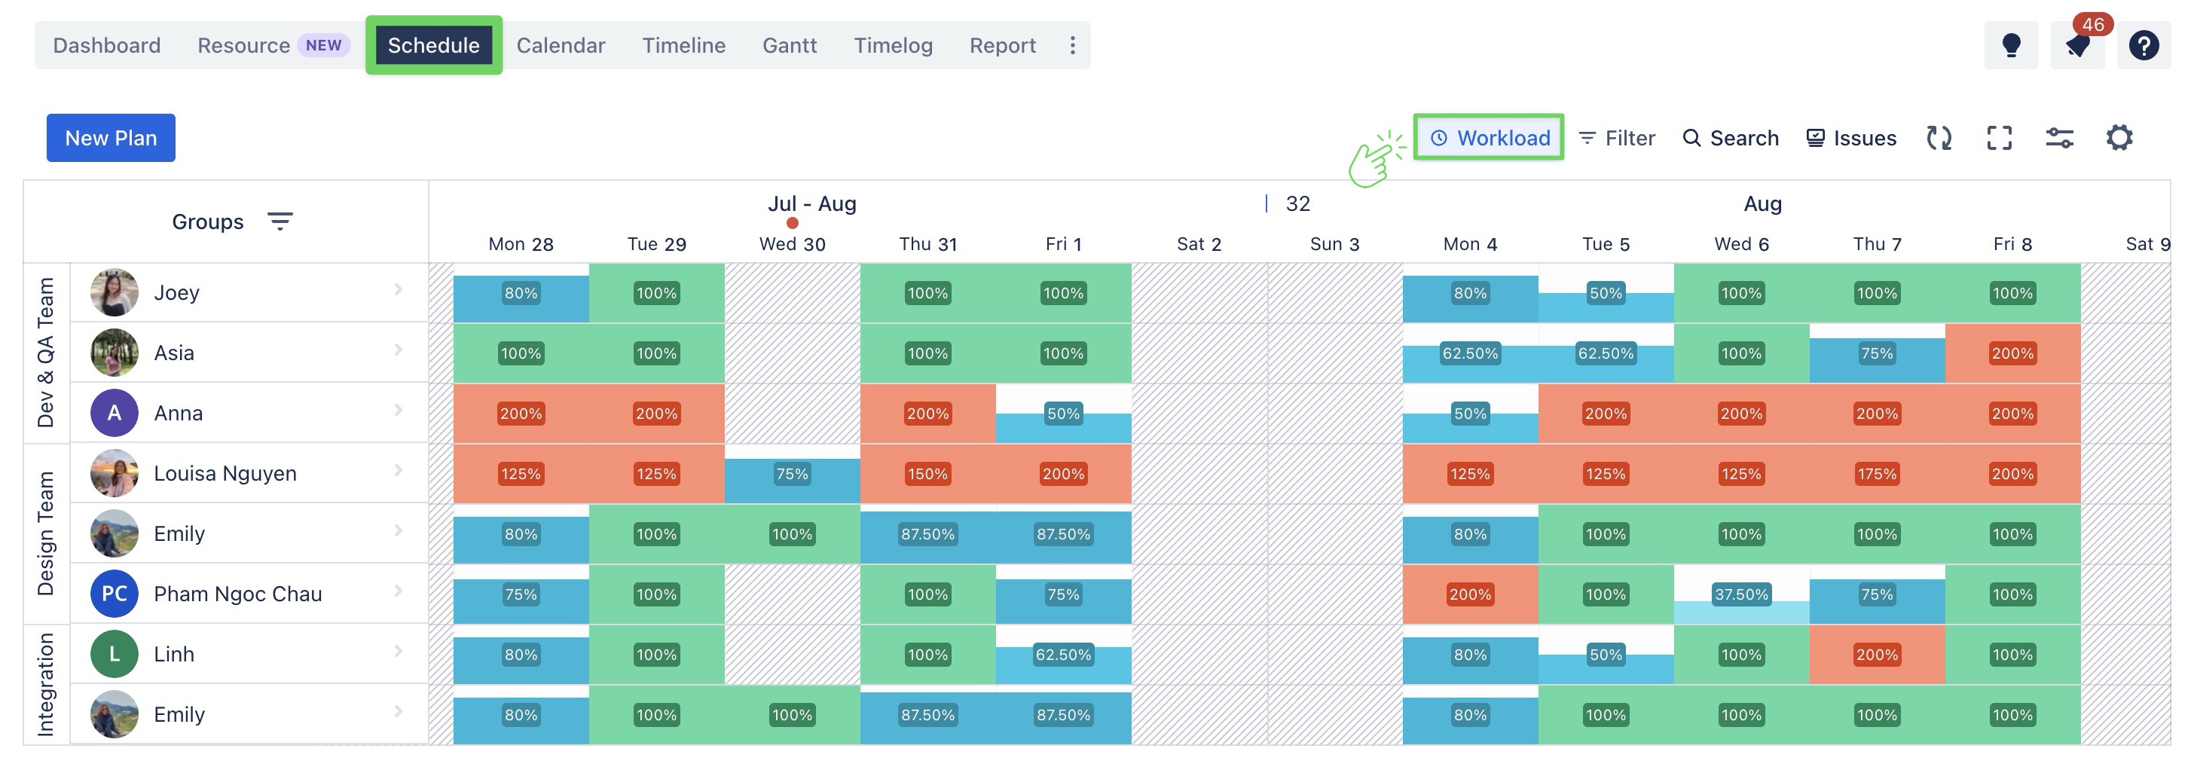The height and width of the screenshot is (779, 2191).
Task: Filter members using the Groups filter icon
Action: click(x=281, y=221)
